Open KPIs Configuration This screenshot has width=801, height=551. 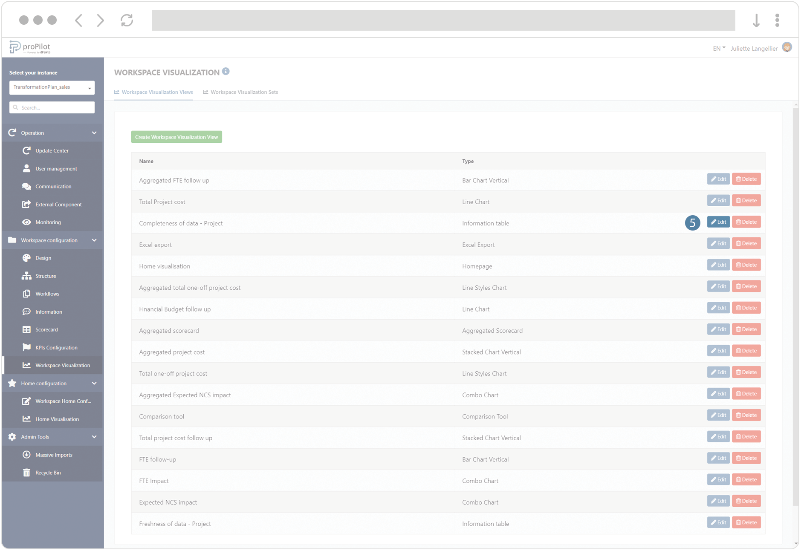(56, 347)
